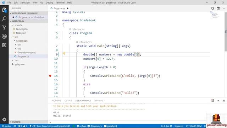Open the Selection menu
Screen dimensions: 227x128
pyautogui.click(x=25, y=2)
